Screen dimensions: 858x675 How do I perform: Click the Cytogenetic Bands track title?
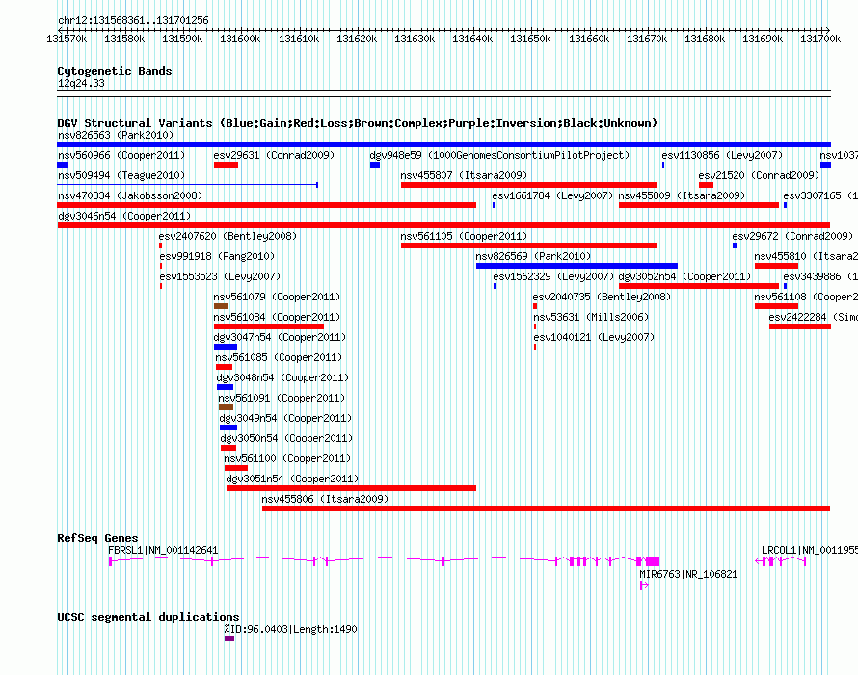coord(115,71)
